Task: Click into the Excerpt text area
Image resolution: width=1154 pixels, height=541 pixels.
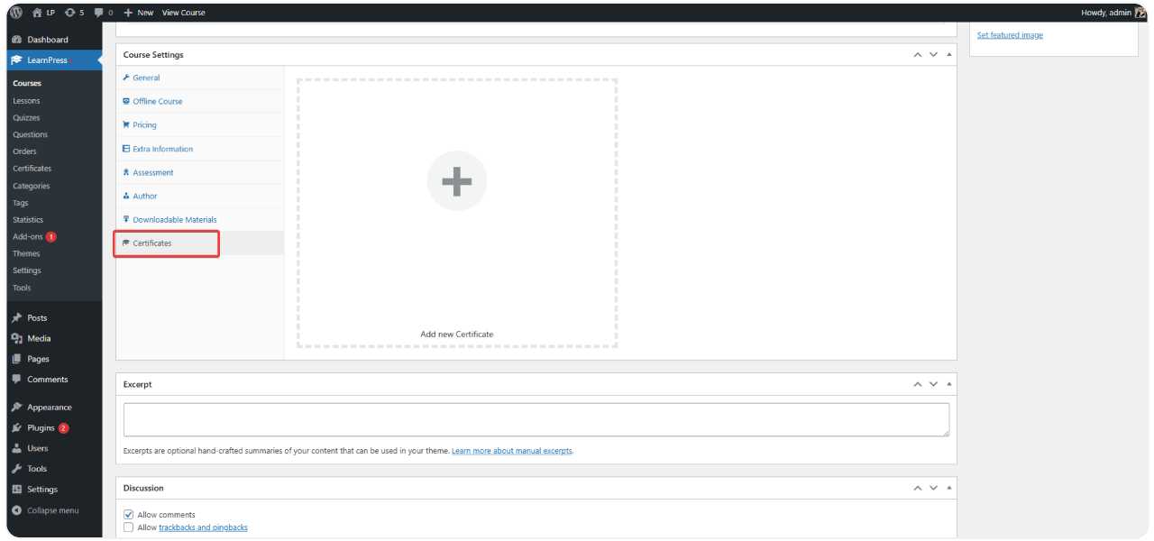Action: point(536,419)
